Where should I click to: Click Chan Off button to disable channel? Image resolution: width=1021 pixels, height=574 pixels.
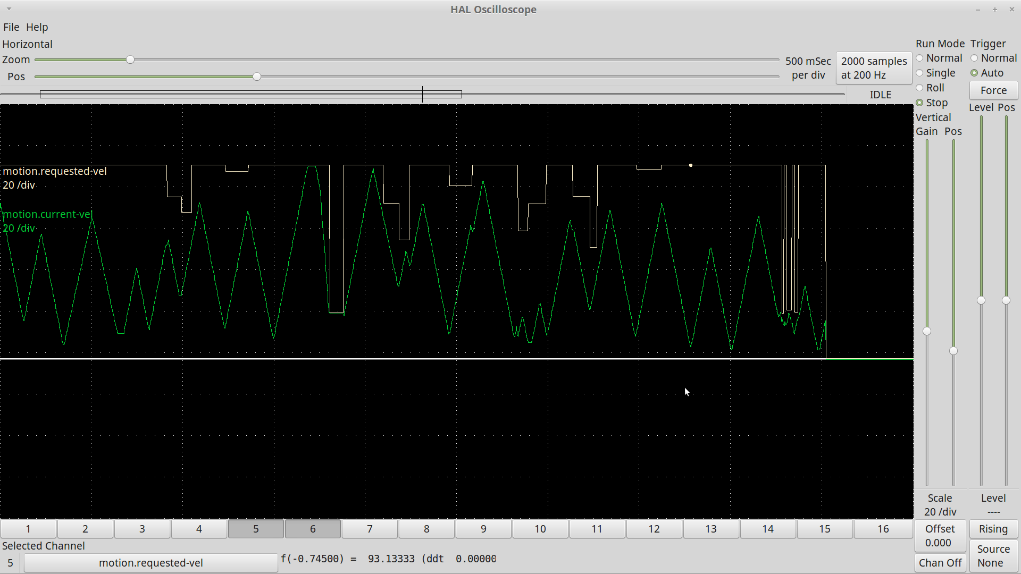pyautogui.click(x=939, y=562)
